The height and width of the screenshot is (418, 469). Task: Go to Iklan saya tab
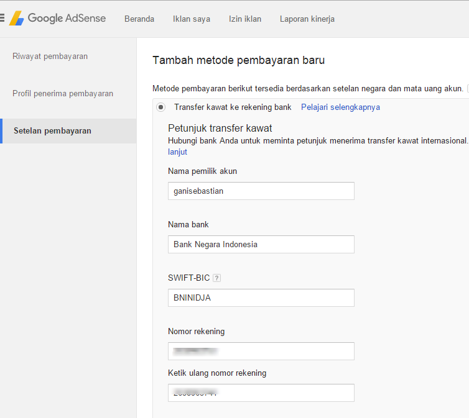click(192, 19)
